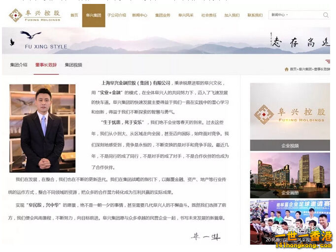Screen dimensions: 336x252
Task: Select the 董事长致辞 tab
Action: [46, 65]
